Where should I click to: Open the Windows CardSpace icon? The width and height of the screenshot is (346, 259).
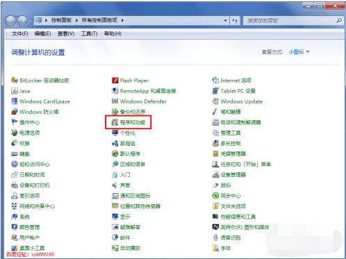tap(15, 101)
